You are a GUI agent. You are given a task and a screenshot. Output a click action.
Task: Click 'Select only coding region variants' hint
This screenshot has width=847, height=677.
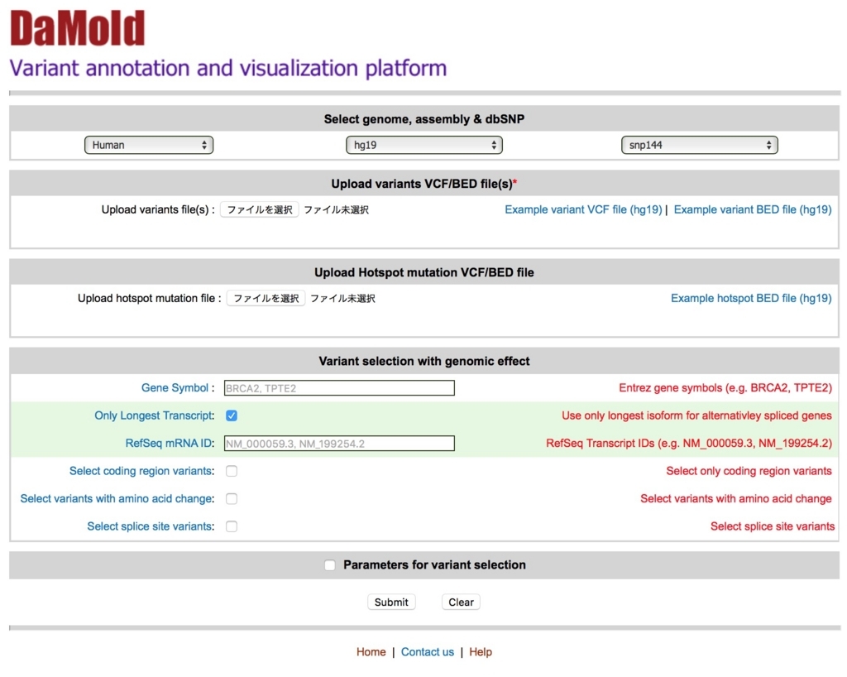point(749,471)
